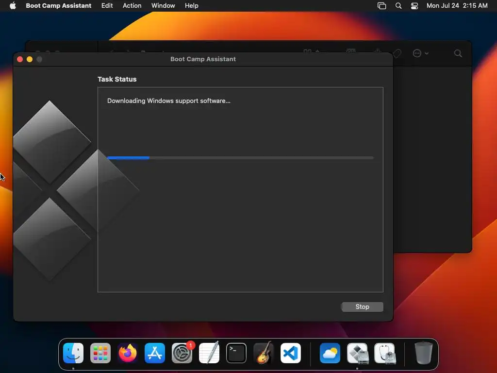Minimize the Boot Camp Assistant window
The height and width of the screenshot is (373, 497).
[30, 59]
